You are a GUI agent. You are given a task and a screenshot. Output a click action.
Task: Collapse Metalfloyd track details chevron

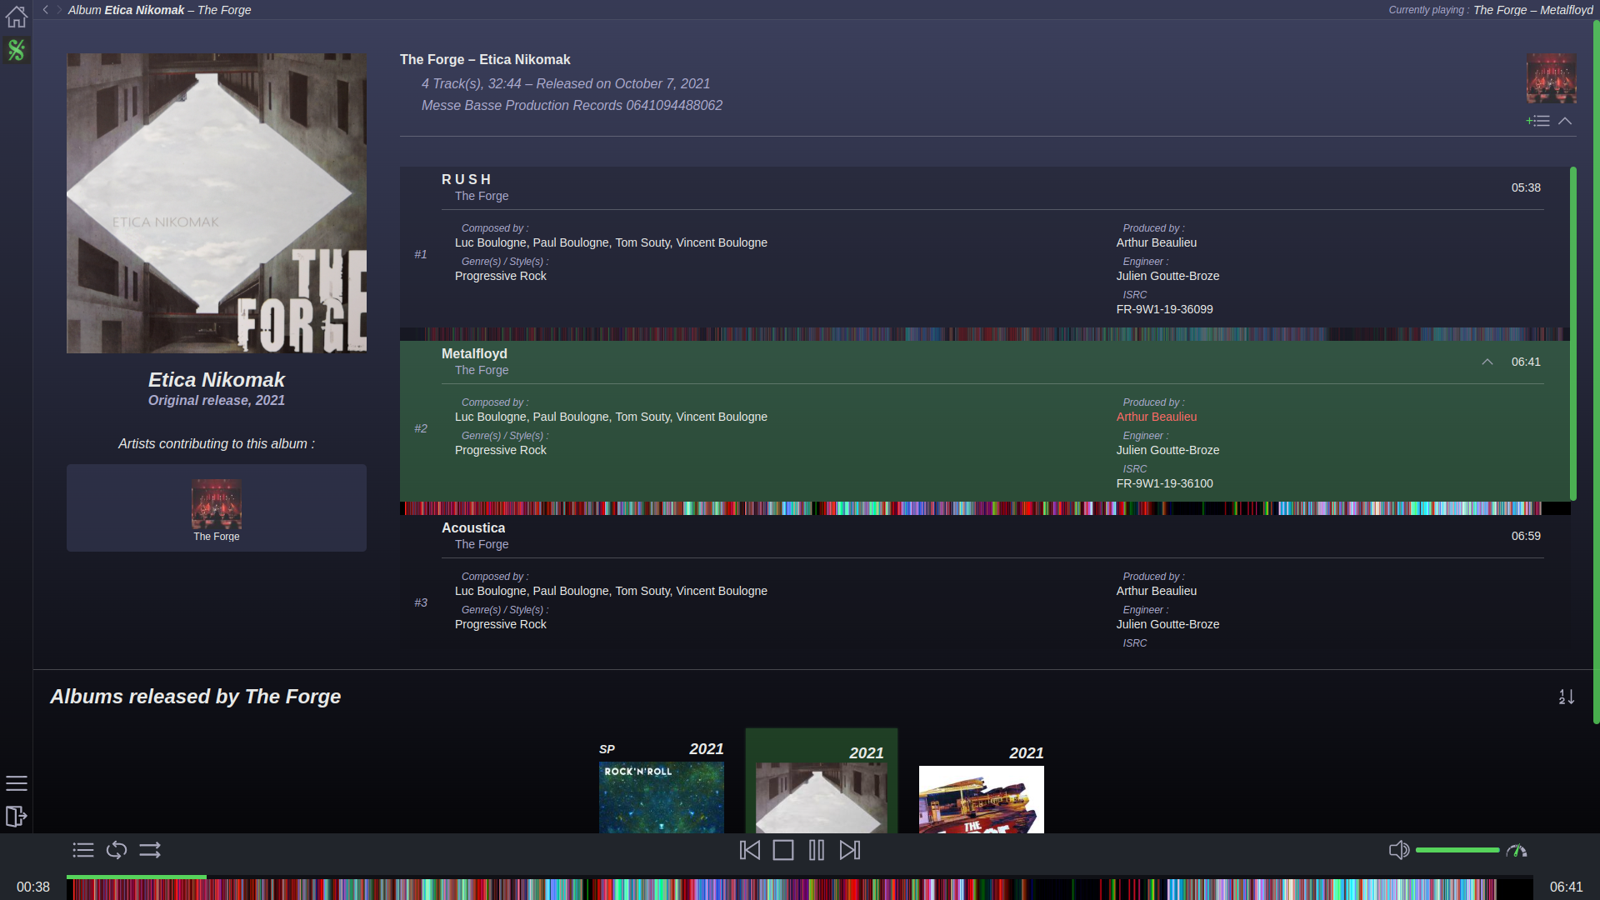point(1487,362)
